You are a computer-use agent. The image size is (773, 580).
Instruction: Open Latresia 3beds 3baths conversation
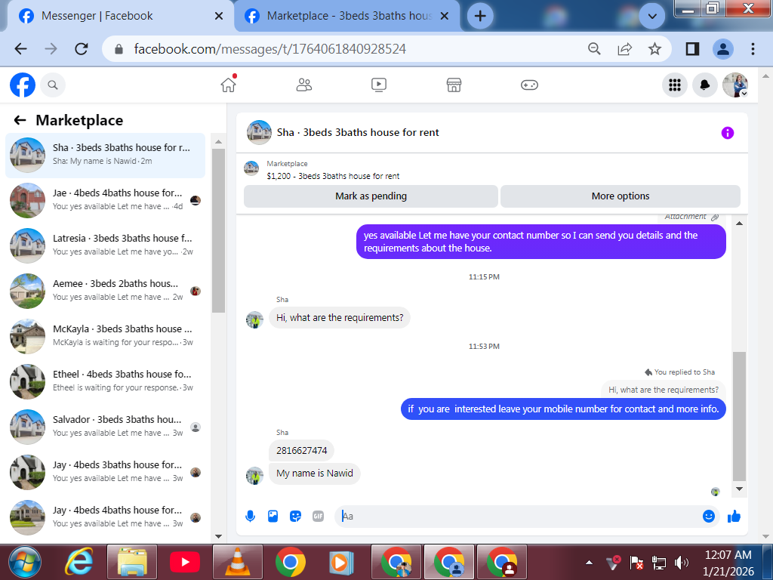[x=105, y=245]
